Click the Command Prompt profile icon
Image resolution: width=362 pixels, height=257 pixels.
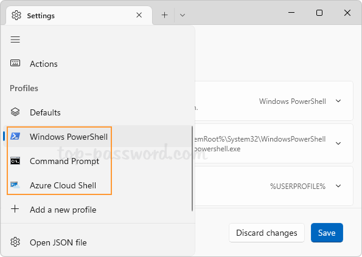[x=15, y=160]
